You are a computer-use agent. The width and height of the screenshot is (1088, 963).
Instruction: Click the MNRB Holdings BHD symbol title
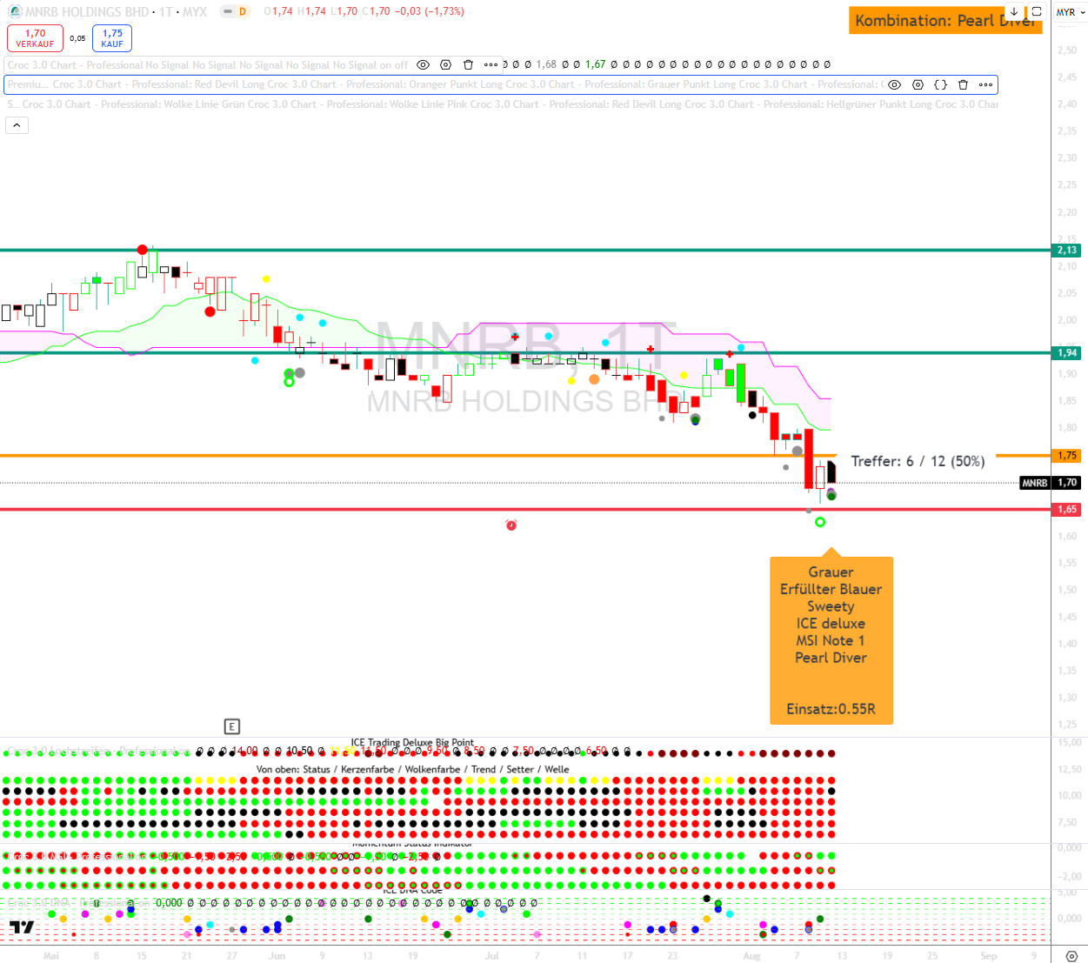(x=87, y=12)
